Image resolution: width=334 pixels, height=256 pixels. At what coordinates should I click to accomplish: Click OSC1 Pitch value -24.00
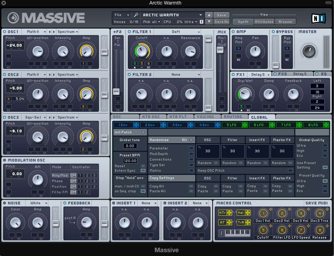pos(15,45)
